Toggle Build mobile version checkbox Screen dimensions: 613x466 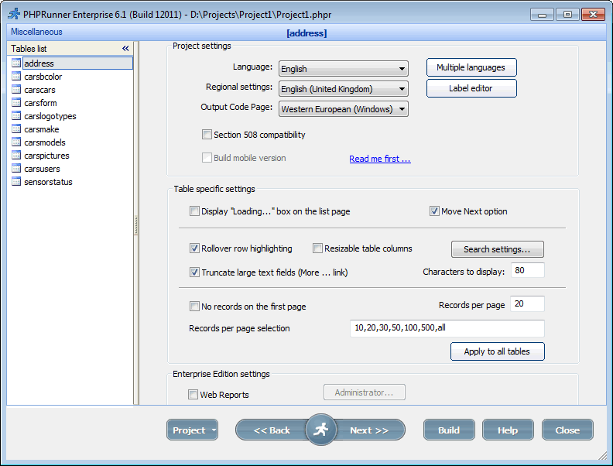pyautogui.click(x=207, y=158)
